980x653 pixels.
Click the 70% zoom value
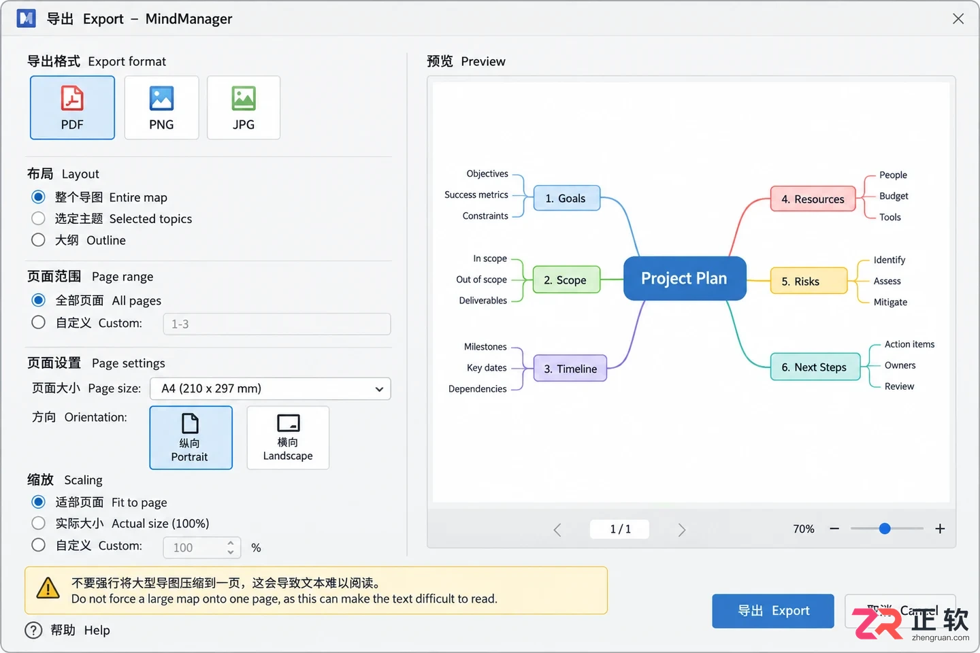tap(804, 529)
